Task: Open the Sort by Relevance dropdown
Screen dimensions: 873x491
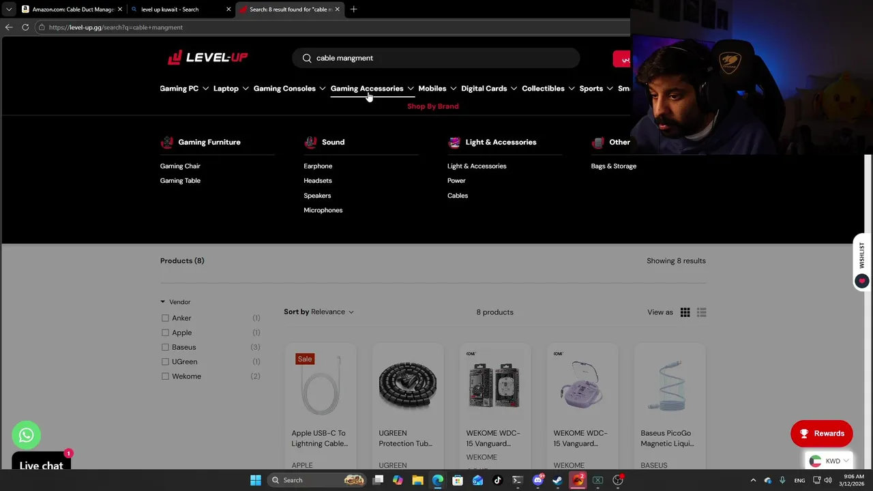Action: pyautogui.click(x=319, y=312)
